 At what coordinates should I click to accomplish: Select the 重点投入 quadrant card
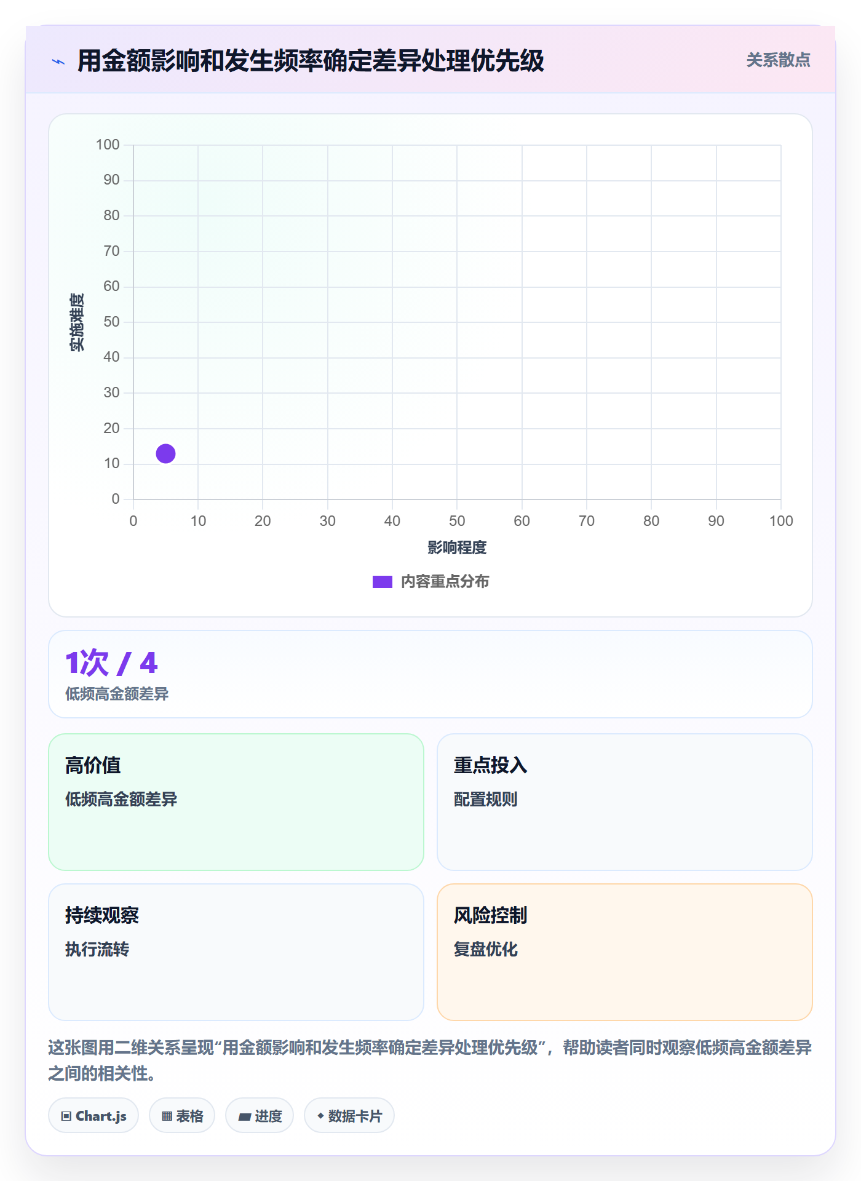click(625, 802)
